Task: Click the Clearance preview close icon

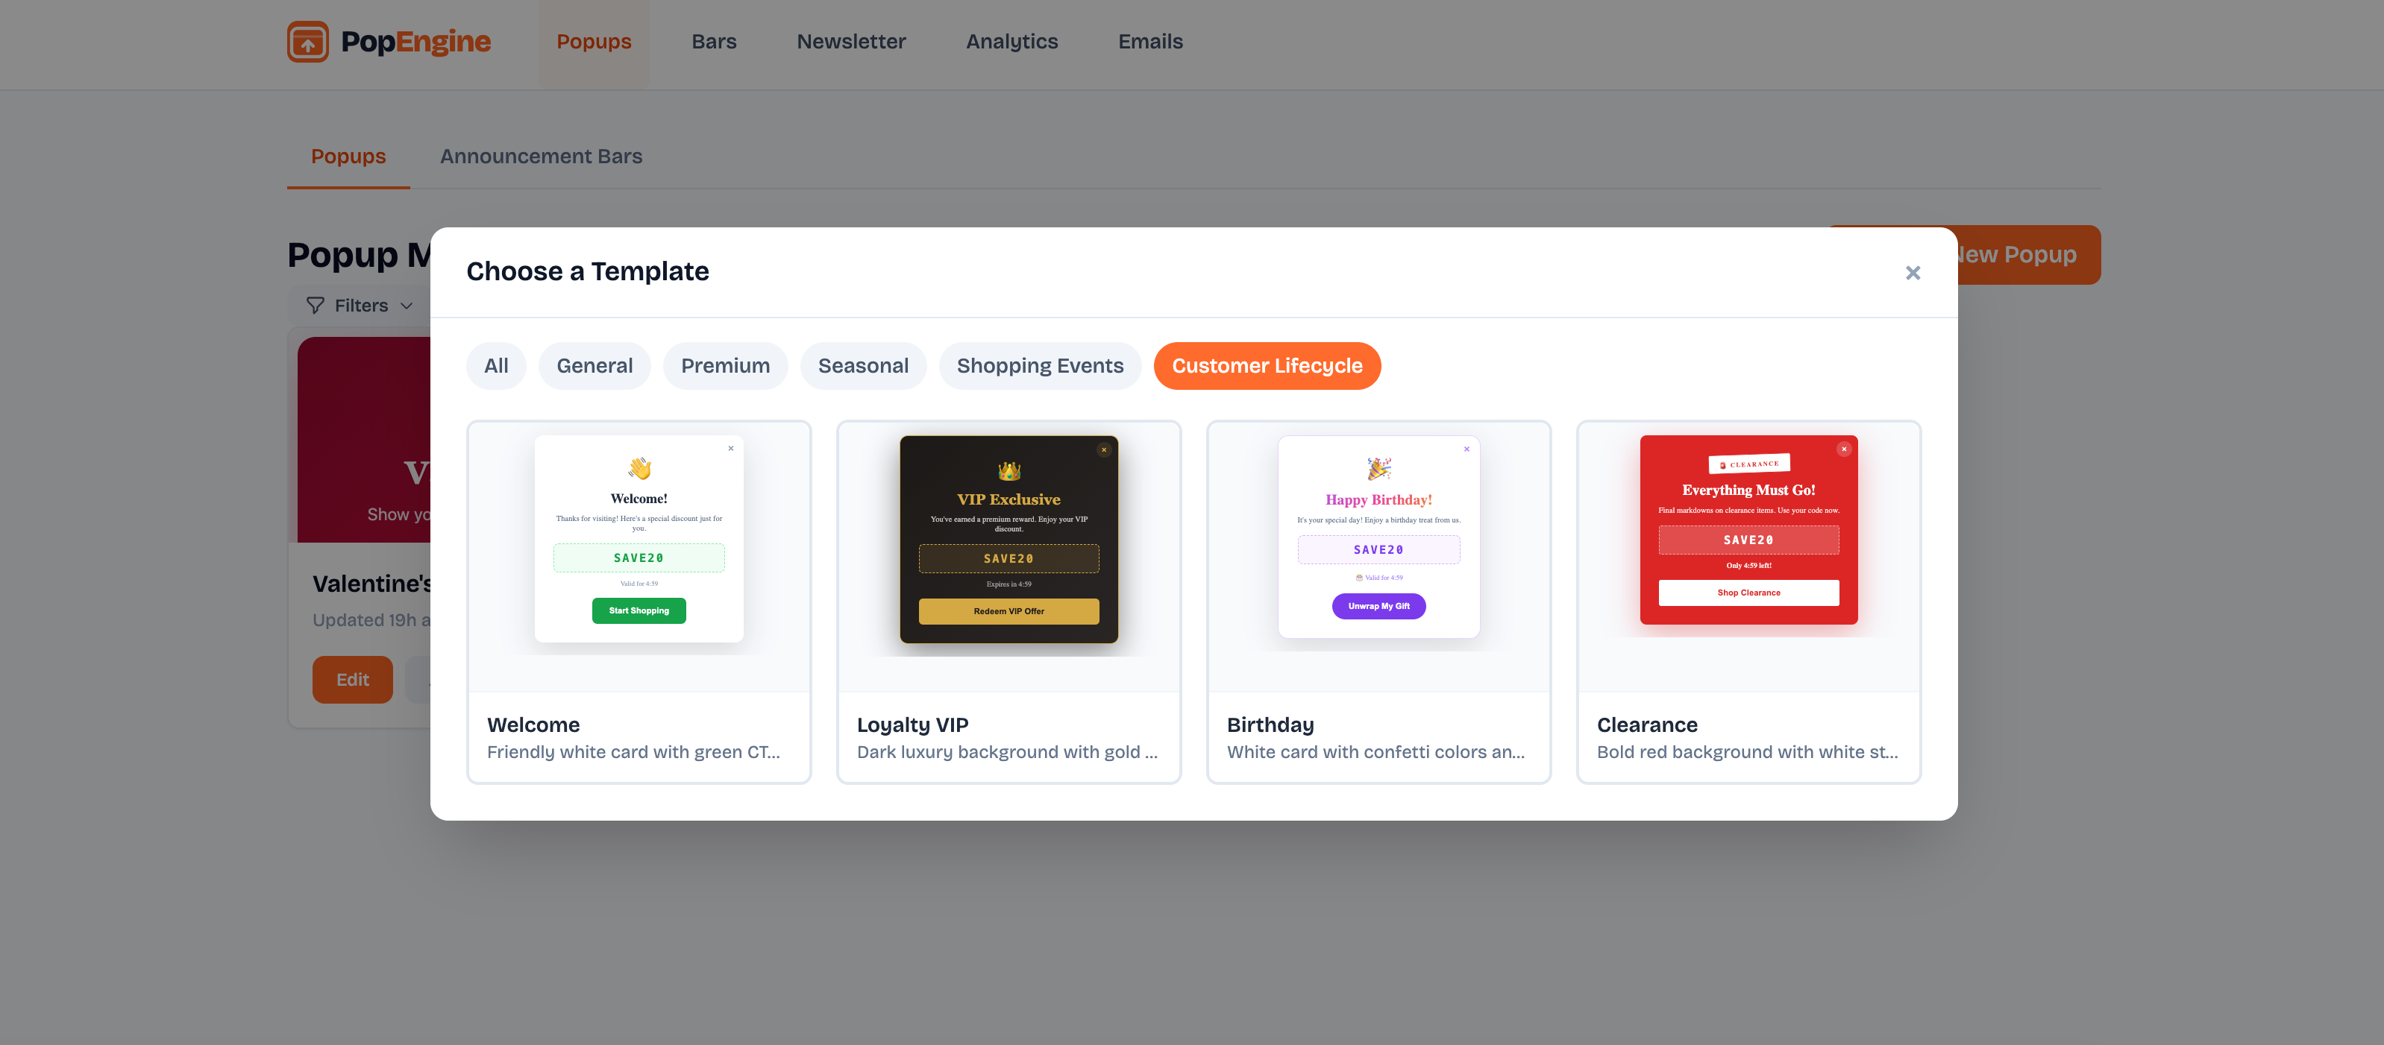Action: point(1843,449)
